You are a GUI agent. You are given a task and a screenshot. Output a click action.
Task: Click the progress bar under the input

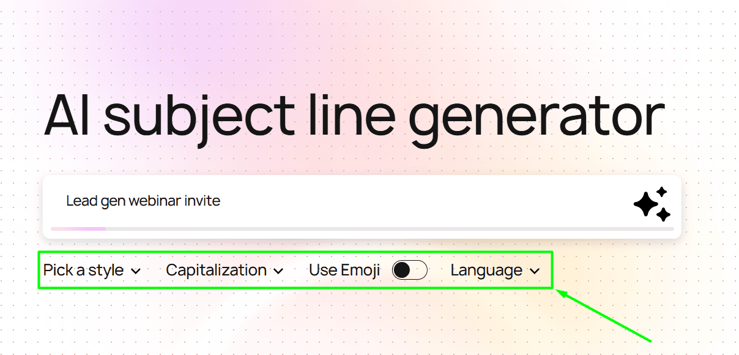click(x=363, y=229)
